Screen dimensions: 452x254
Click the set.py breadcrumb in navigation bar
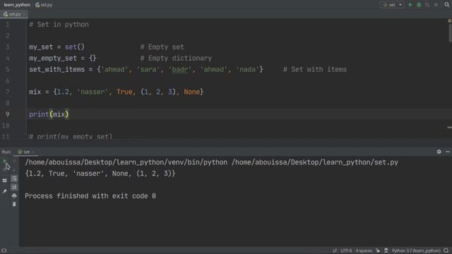tap(44, 5)
